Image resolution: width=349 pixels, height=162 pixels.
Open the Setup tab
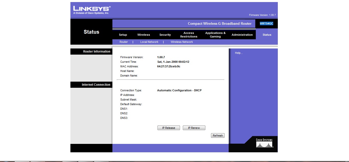(x=123, y=35)
